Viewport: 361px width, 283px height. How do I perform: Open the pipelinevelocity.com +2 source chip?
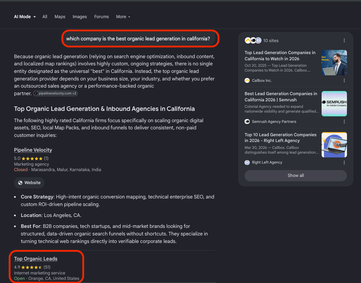click(55, 93)
